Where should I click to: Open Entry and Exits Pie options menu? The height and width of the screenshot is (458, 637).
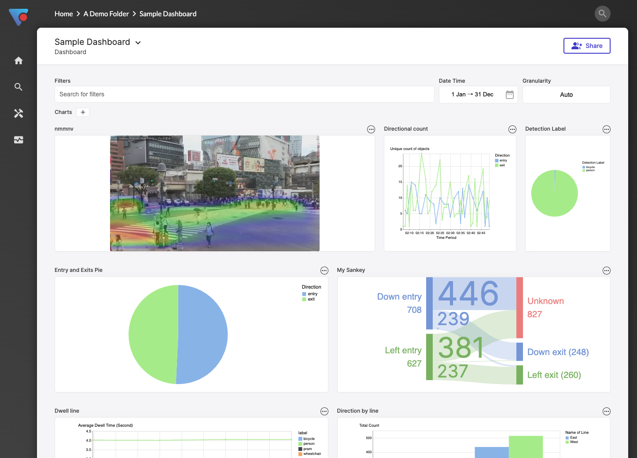[324, 271]
